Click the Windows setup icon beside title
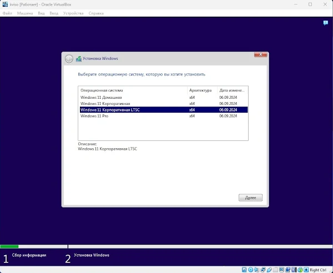 point(79,59)
